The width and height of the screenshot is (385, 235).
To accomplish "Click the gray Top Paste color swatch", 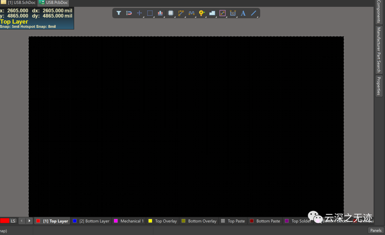I will [223, 221].
